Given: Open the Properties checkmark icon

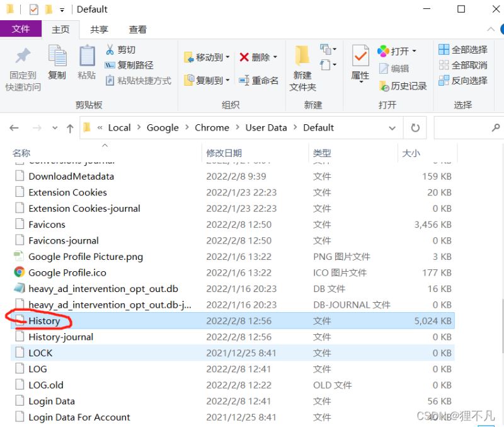Looking at the screenshot, I should pyautogui.click(x=360, y=56).
